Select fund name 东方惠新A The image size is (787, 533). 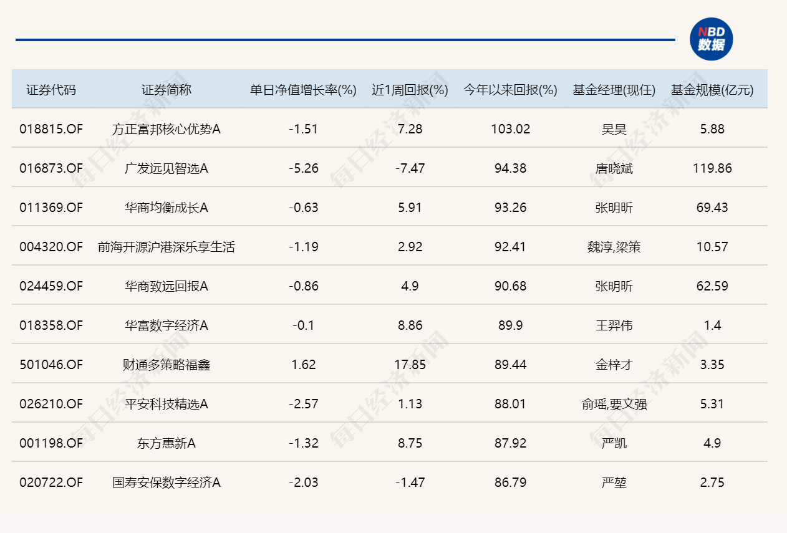click(167, 443)
